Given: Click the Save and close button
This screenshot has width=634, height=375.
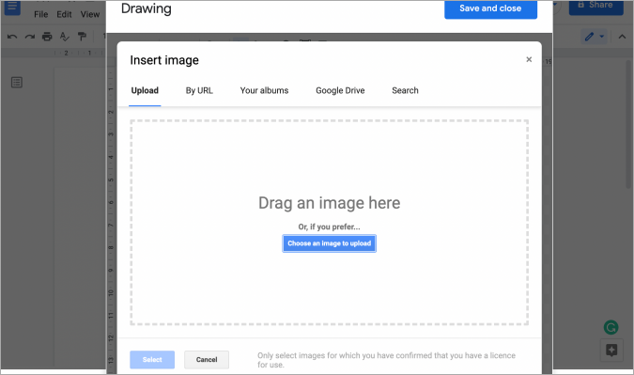Looking at the screenshot, I should tap(490, 8).
